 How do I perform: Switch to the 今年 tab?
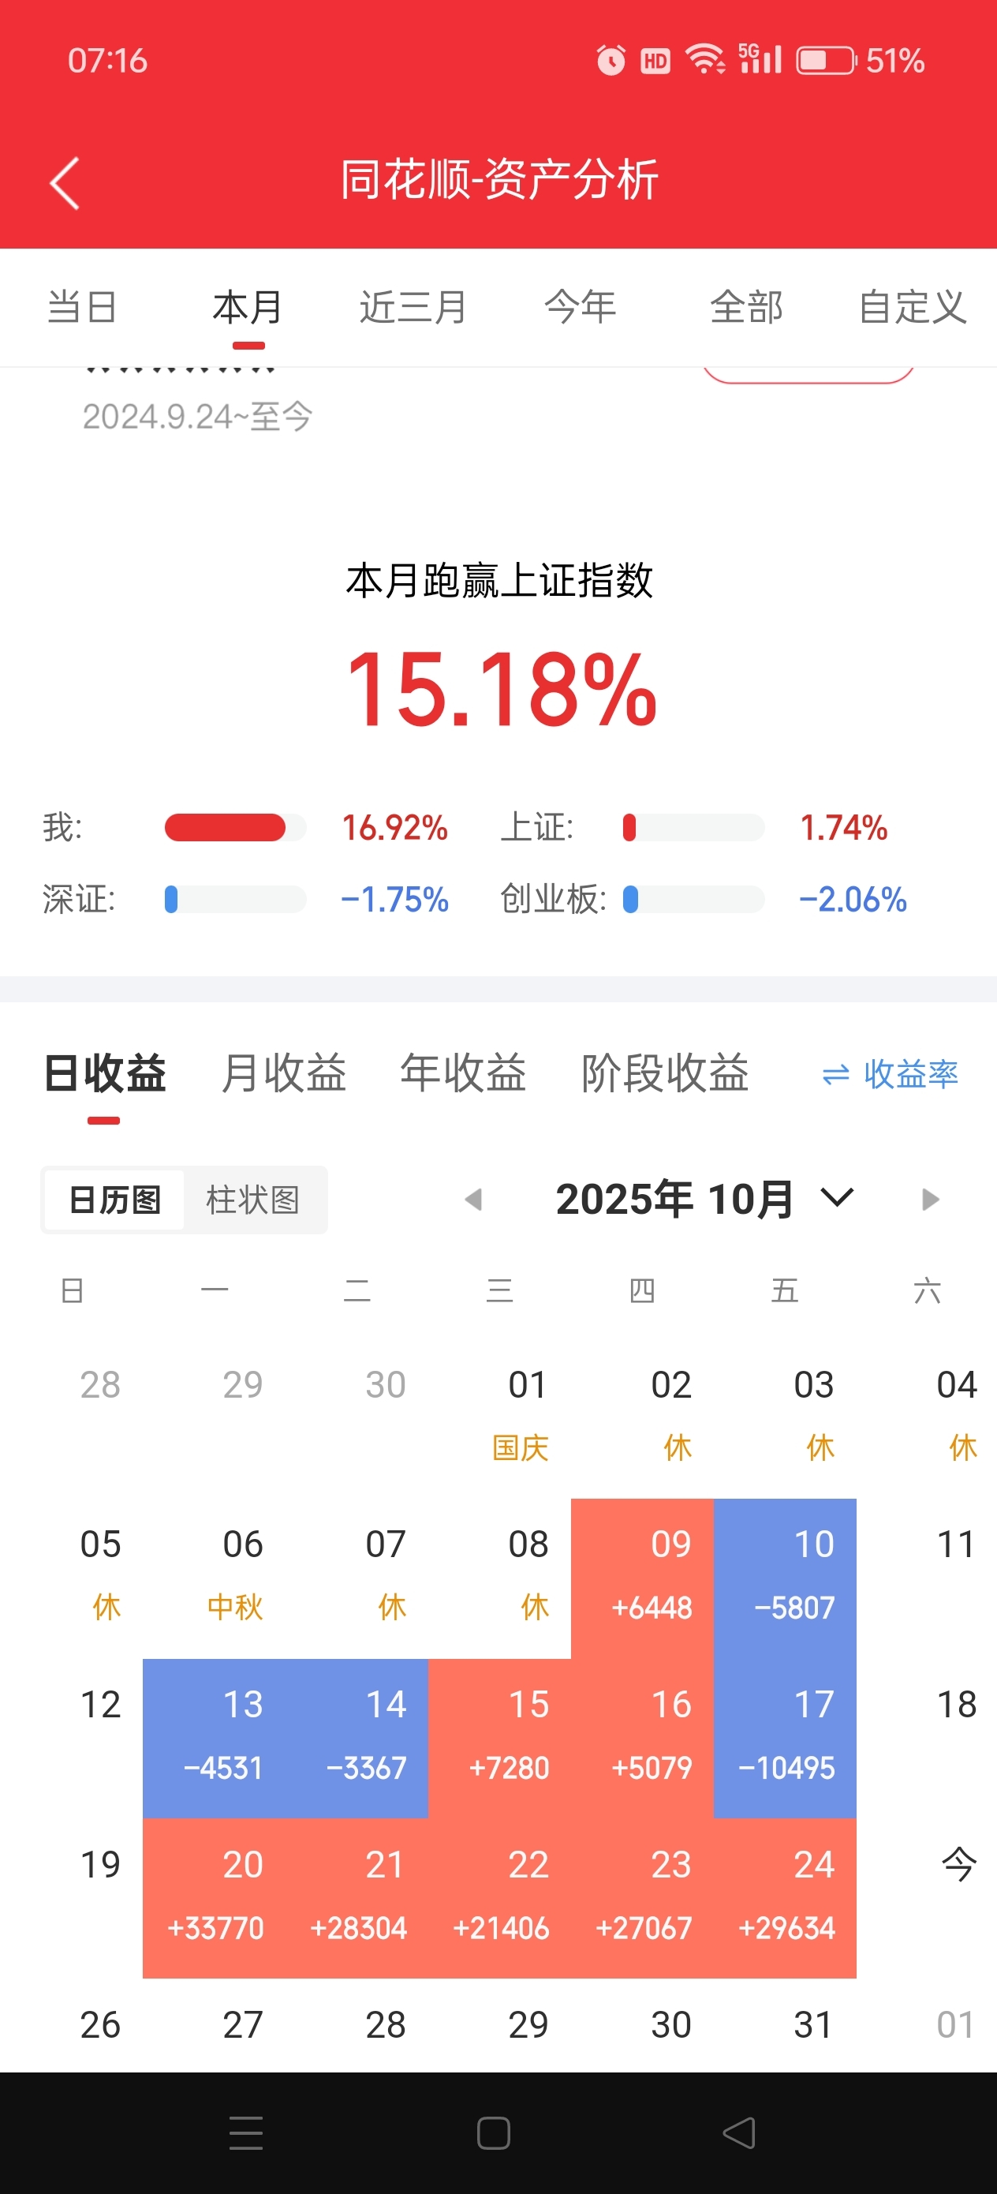(x=580, y=307)
